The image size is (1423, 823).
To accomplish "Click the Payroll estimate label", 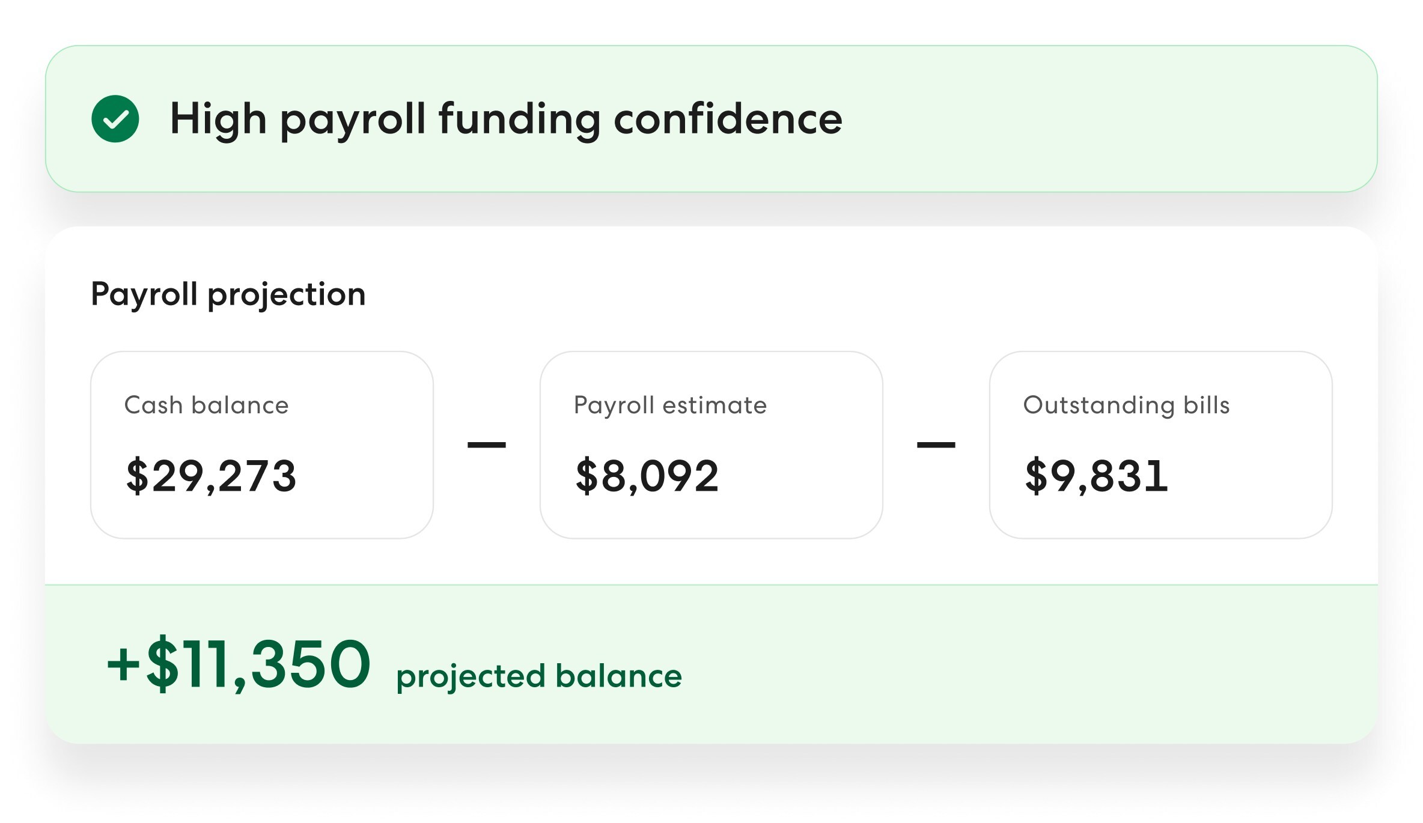I will (670, 405).
